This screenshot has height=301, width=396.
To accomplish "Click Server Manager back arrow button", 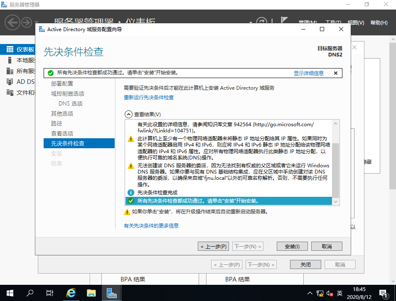I will click(x=12, y=22).
